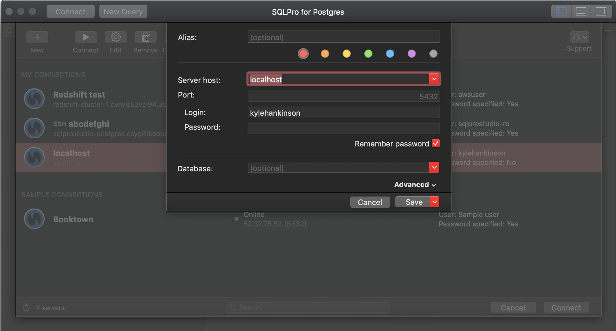Select the gray color tag
The height and width of the screenshot is (331, 616).
coord(433,54)
